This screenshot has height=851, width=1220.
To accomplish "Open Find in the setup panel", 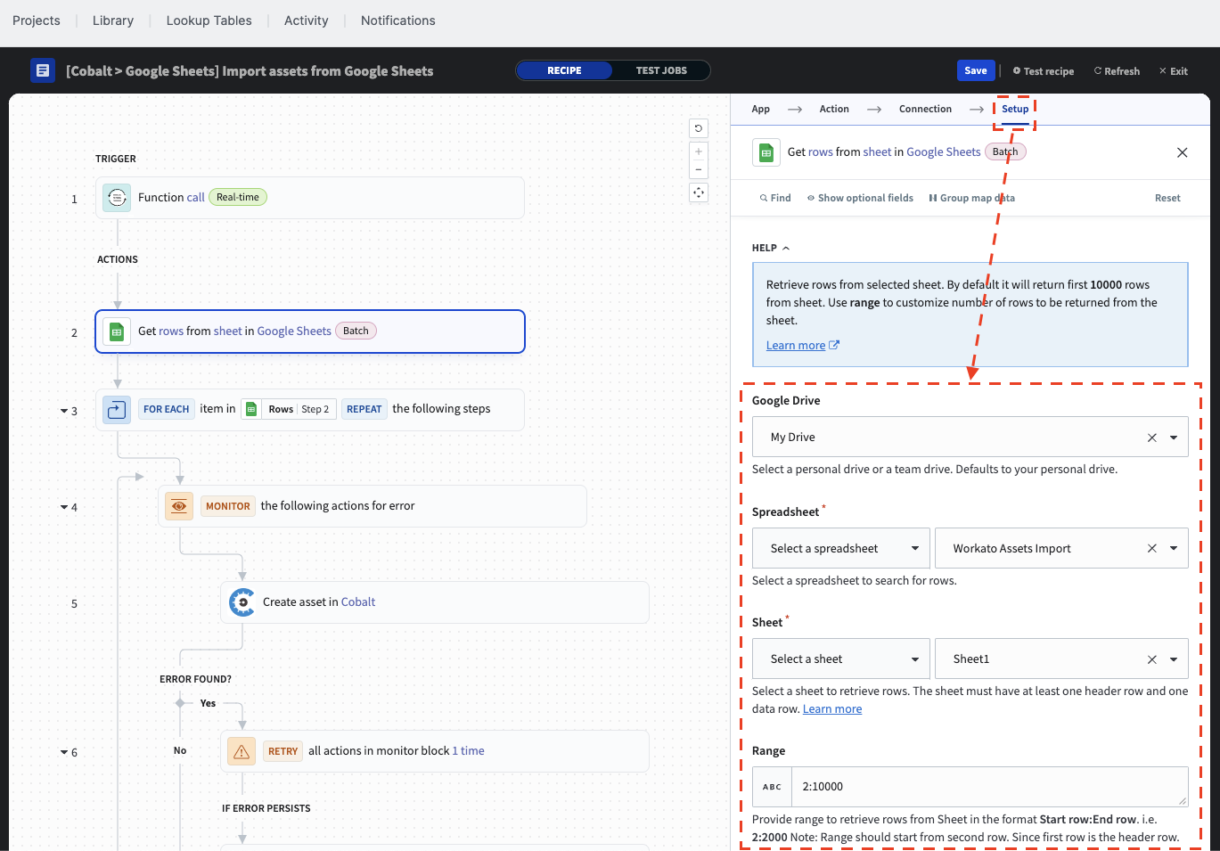I will tap(775, 198).
